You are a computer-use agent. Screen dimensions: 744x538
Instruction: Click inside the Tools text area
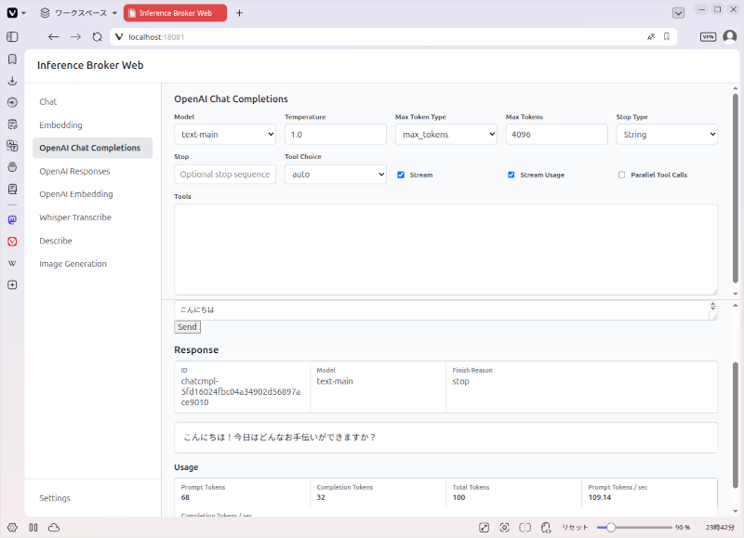coord(446,250)
